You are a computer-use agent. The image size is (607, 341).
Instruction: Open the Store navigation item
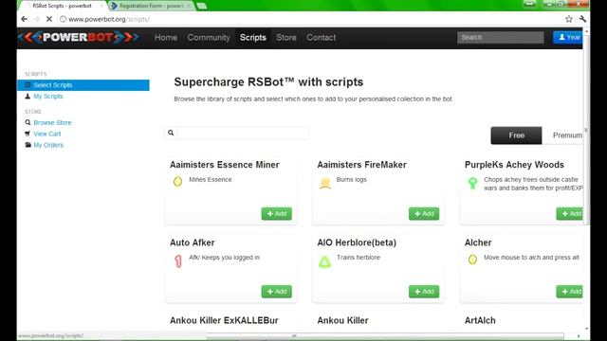[286, 38]
